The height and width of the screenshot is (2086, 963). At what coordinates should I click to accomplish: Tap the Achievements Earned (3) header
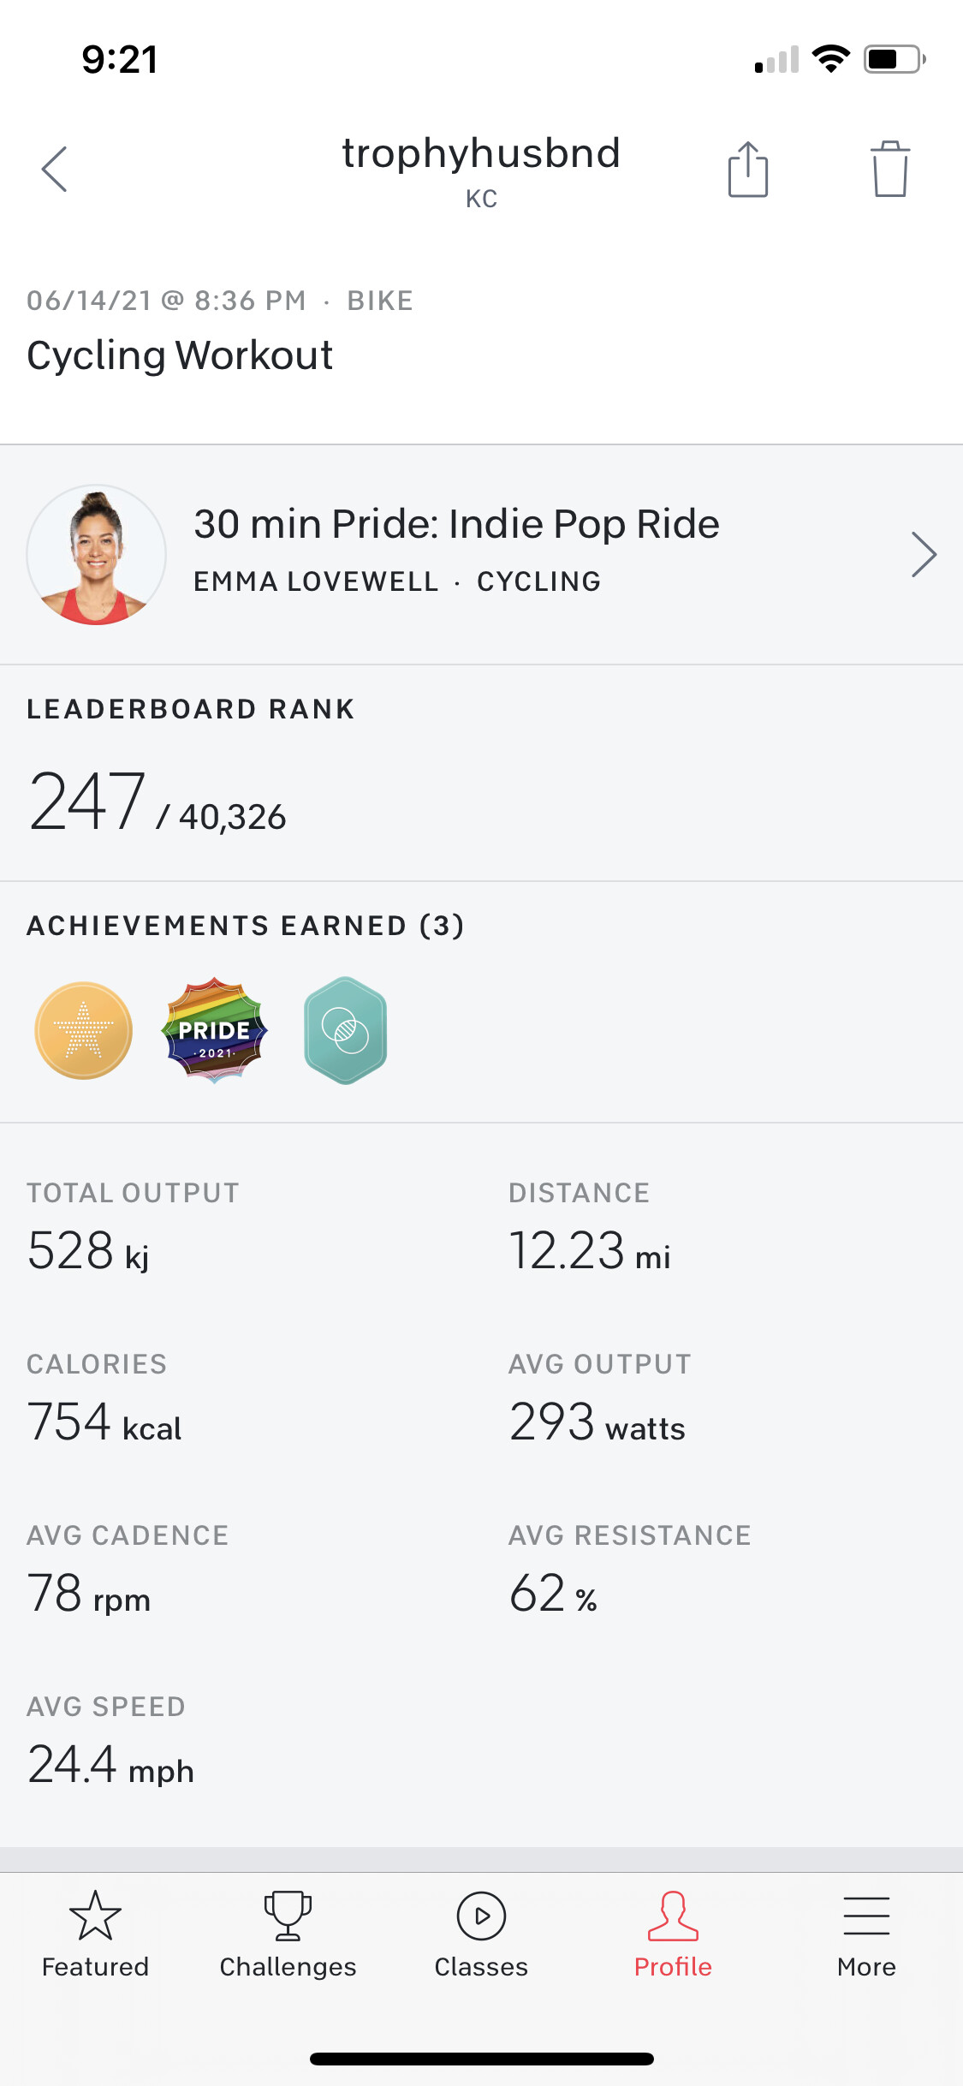(246, 926)
